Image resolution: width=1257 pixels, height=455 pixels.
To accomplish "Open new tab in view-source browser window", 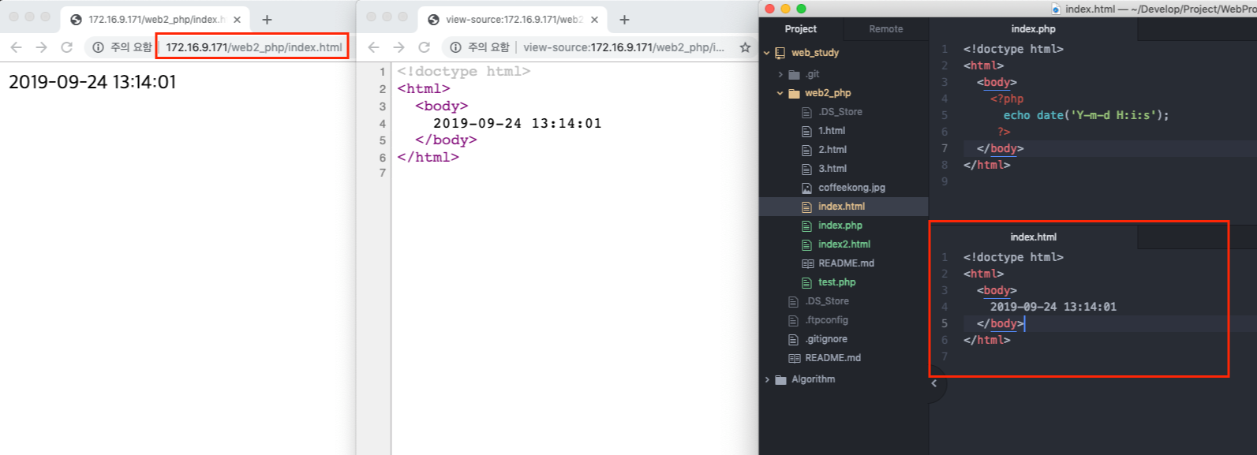I will click(624, 20).
